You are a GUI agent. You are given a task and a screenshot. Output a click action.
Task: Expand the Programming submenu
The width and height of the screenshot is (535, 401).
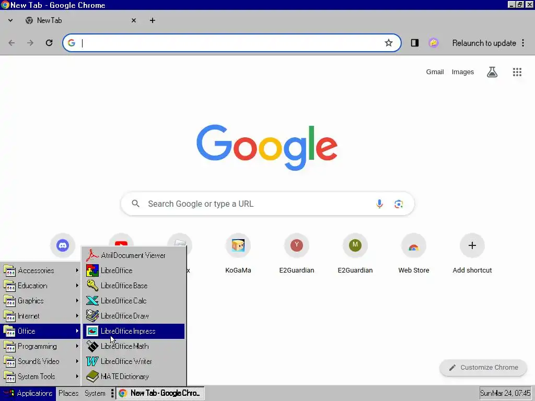coord(41,347)
